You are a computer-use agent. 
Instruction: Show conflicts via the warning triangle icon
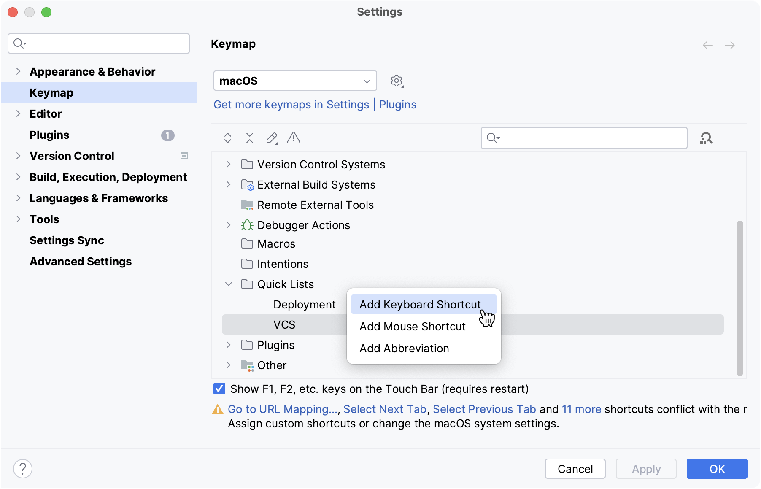pos(293,138)
